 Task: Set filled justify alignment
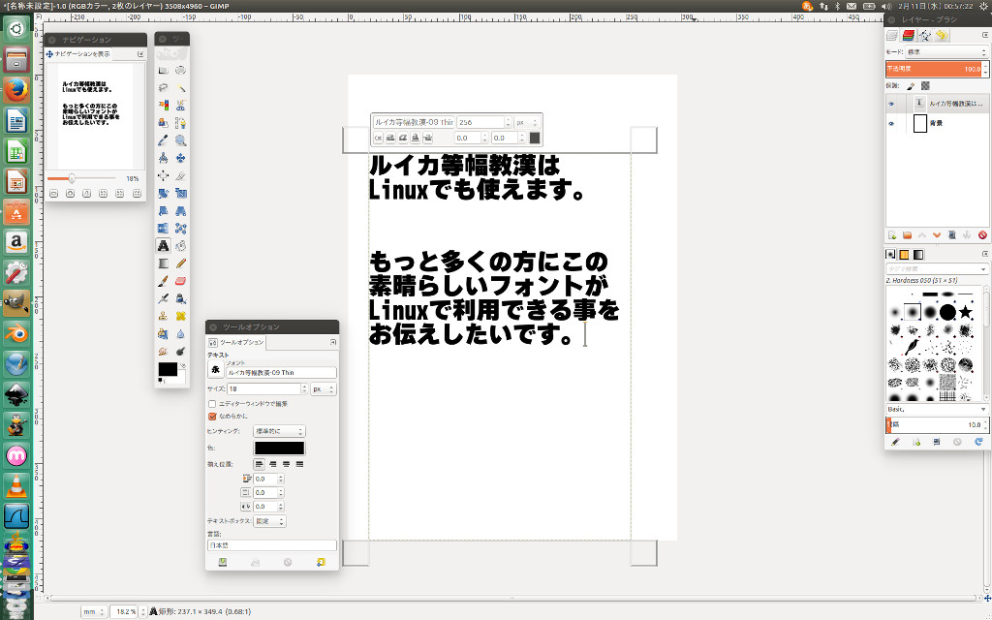[x=299, y=464]
